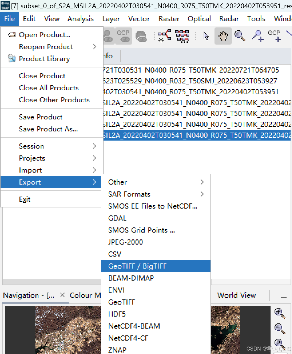Viewport: 292px width, 354px height.
Task: Choose Open Product... from File menu
Action: pyautogui.click(x=51, y=35)
